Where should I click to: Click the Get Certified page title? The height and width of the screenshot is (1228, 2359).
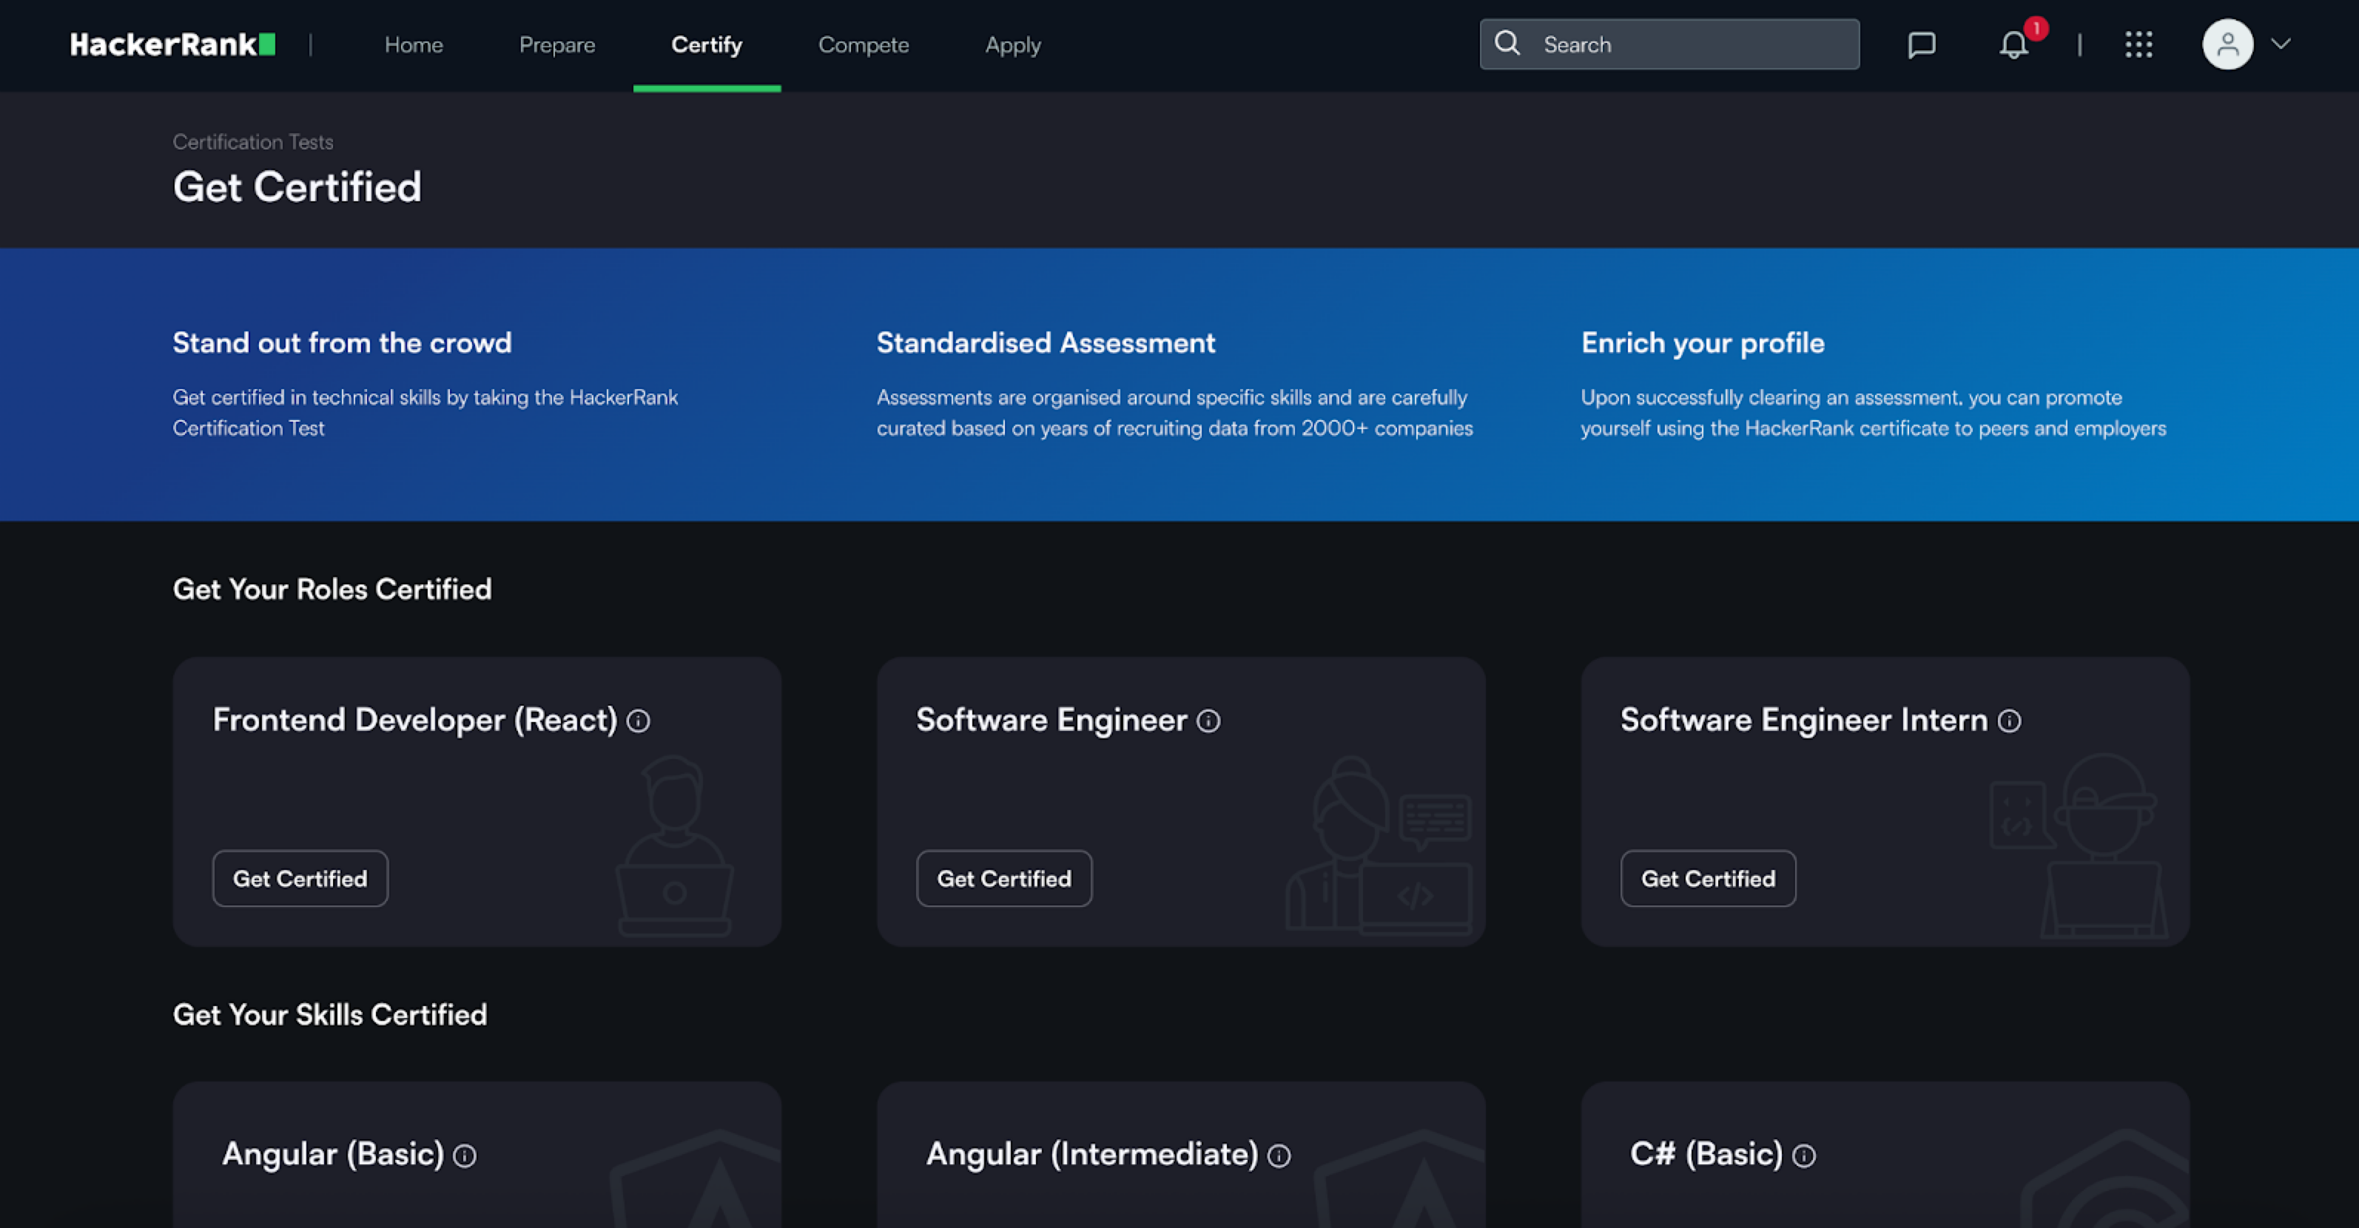click(x=297, y=187)
